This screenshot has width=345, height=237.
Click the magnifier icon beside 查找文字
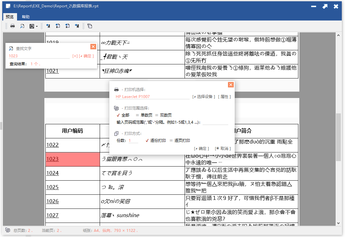coord(11,48)
